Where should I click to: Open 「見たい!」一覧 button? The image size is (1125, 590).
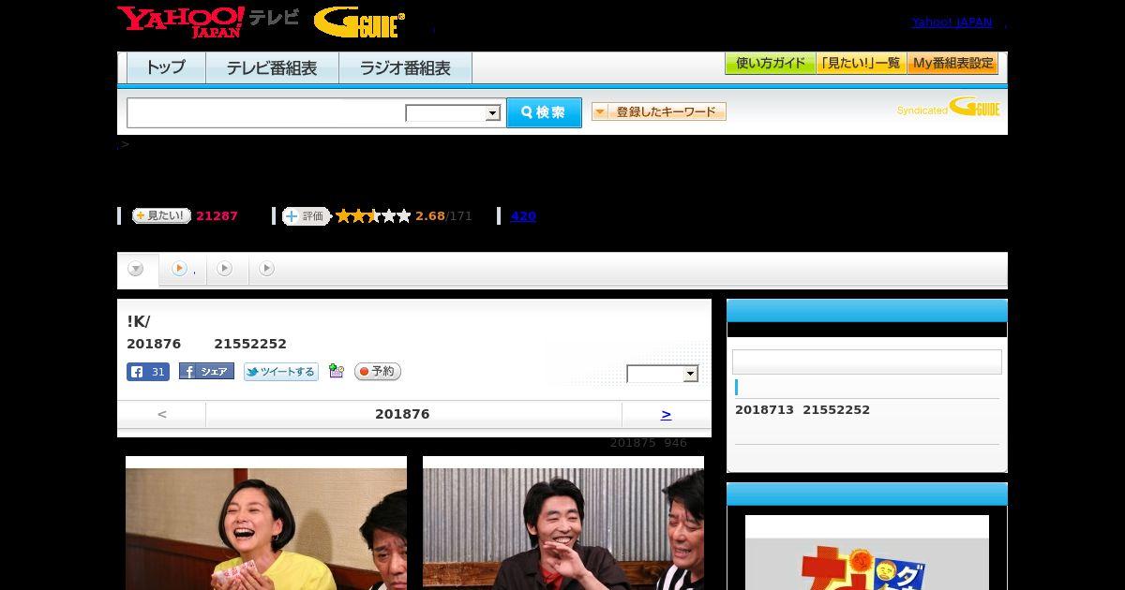[861, 64]
